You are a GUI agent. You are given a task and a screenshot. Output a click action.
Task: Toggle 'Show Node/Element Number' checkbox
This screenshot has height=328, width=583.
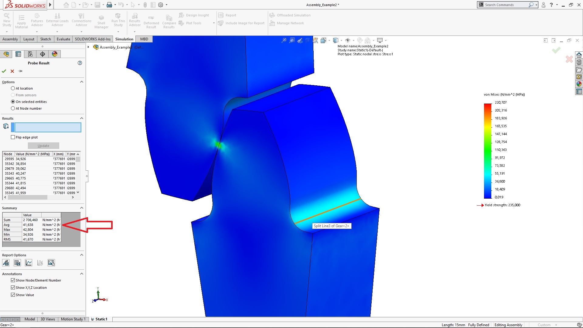pyautogui.click(x=13, y=280)
